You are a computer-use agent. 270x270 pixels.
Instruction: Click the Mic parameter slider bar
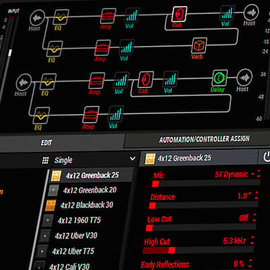[x=206, y=184]
